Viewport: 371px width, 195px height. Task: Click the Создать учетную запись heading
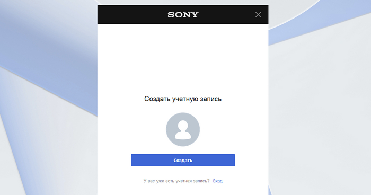(x=183, y=99)
